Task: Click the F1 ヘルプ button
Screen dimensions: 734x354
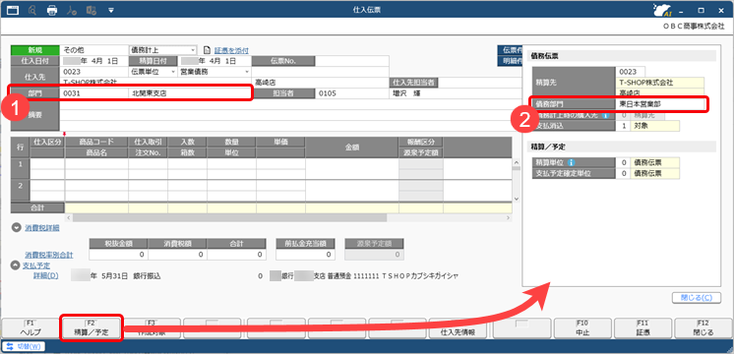Action: (31, 328)
